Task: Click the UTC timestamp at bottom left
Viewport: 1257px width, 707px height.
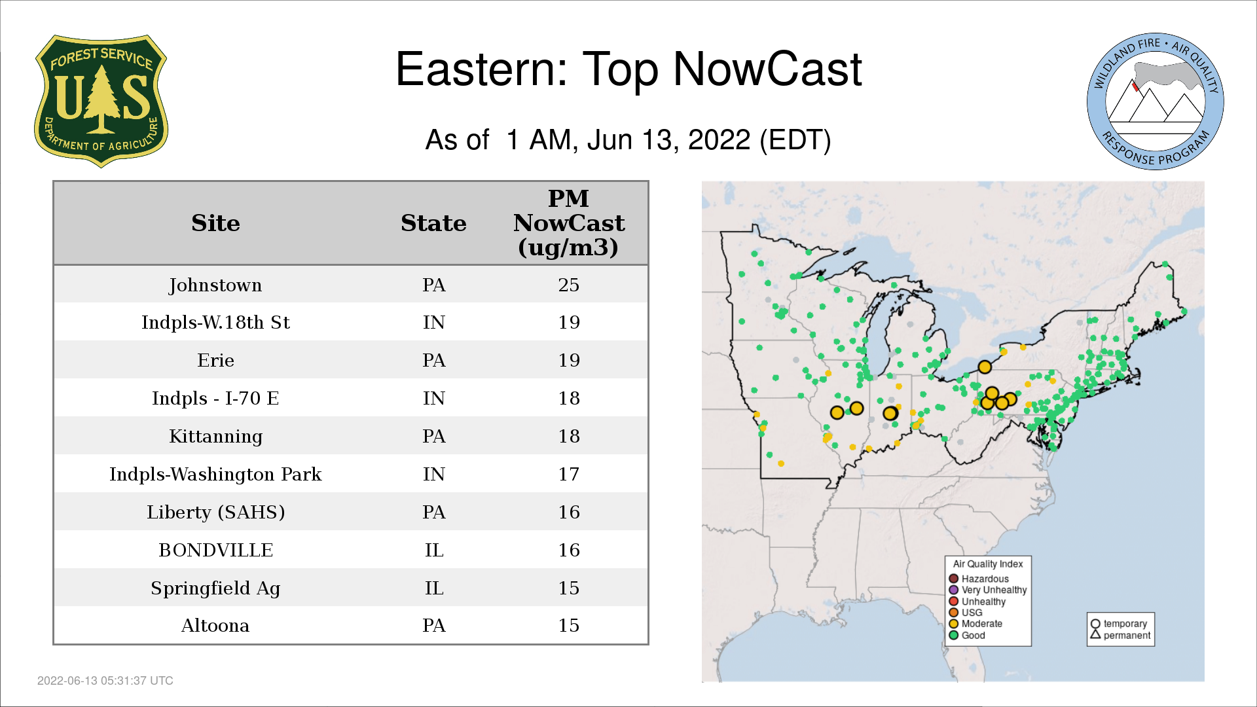Action: tap(105, 681)
